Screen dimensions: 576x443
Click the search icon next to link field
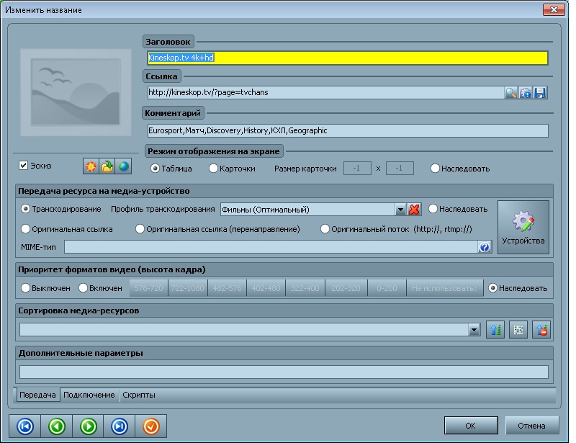(x=510, y=92)
